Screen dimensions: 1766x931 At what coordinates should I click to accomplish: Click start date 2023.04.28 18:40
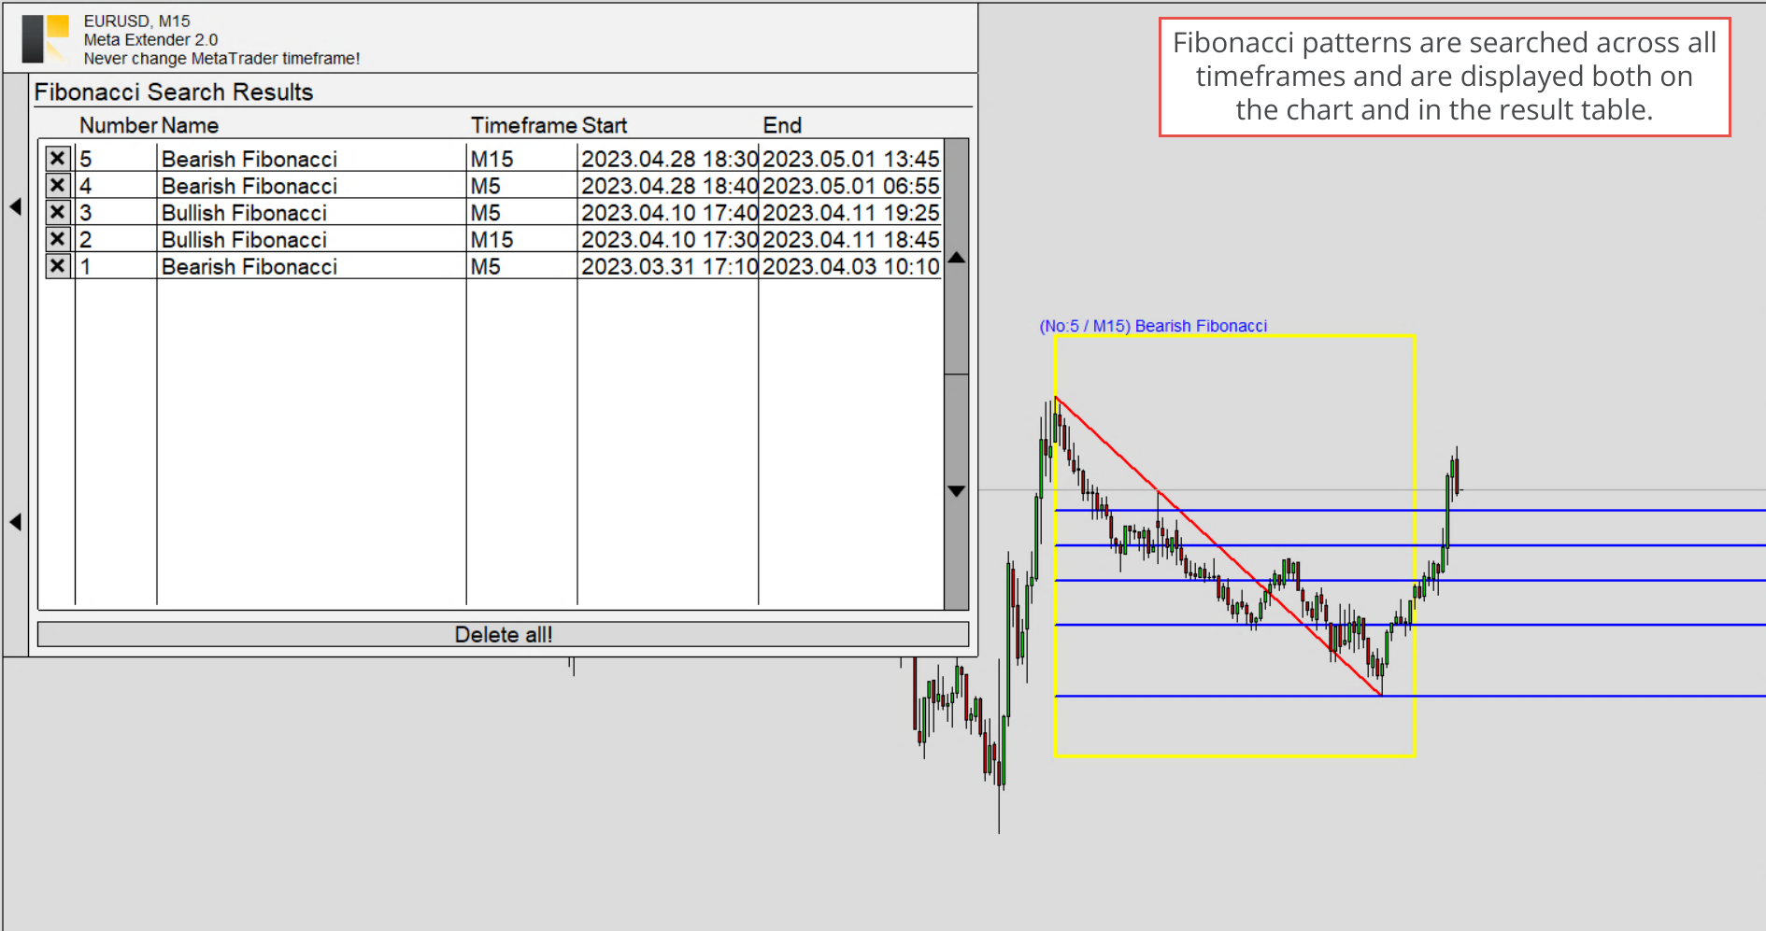[669, 186]
